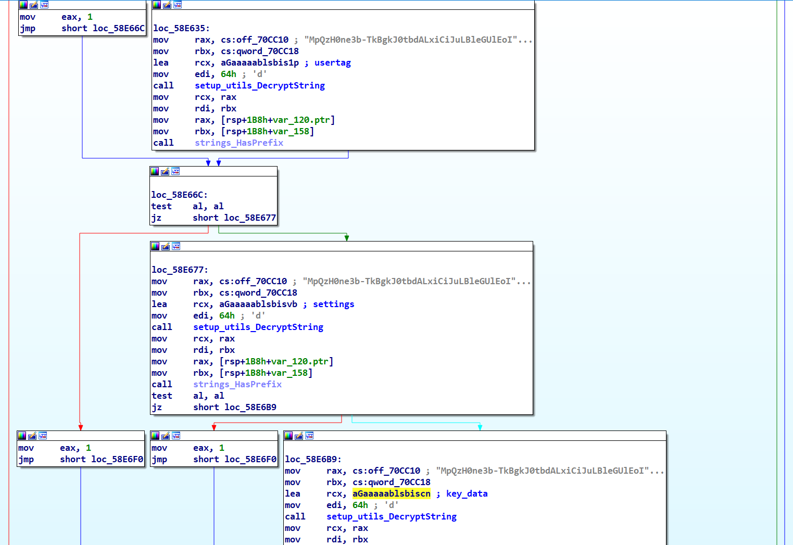Click pencil edit icon on loc_58E6B9 node
Viewport: 793px width, 545px height.
(x=299, y=436)
